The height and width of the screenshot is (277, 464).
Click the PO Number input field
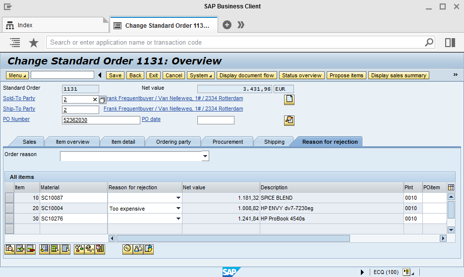(x=101, y=120)
